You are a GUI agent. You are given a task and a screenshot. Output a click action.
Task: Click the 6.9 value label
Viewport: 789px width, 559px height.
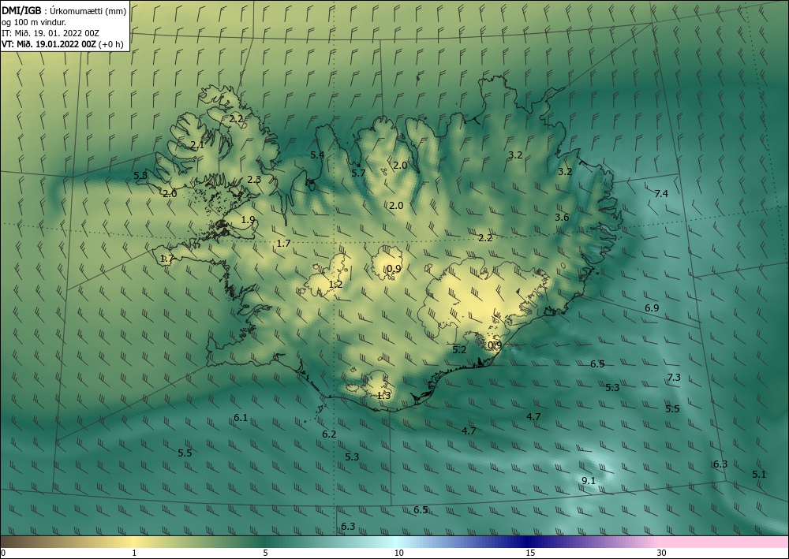tap(652, 307)
